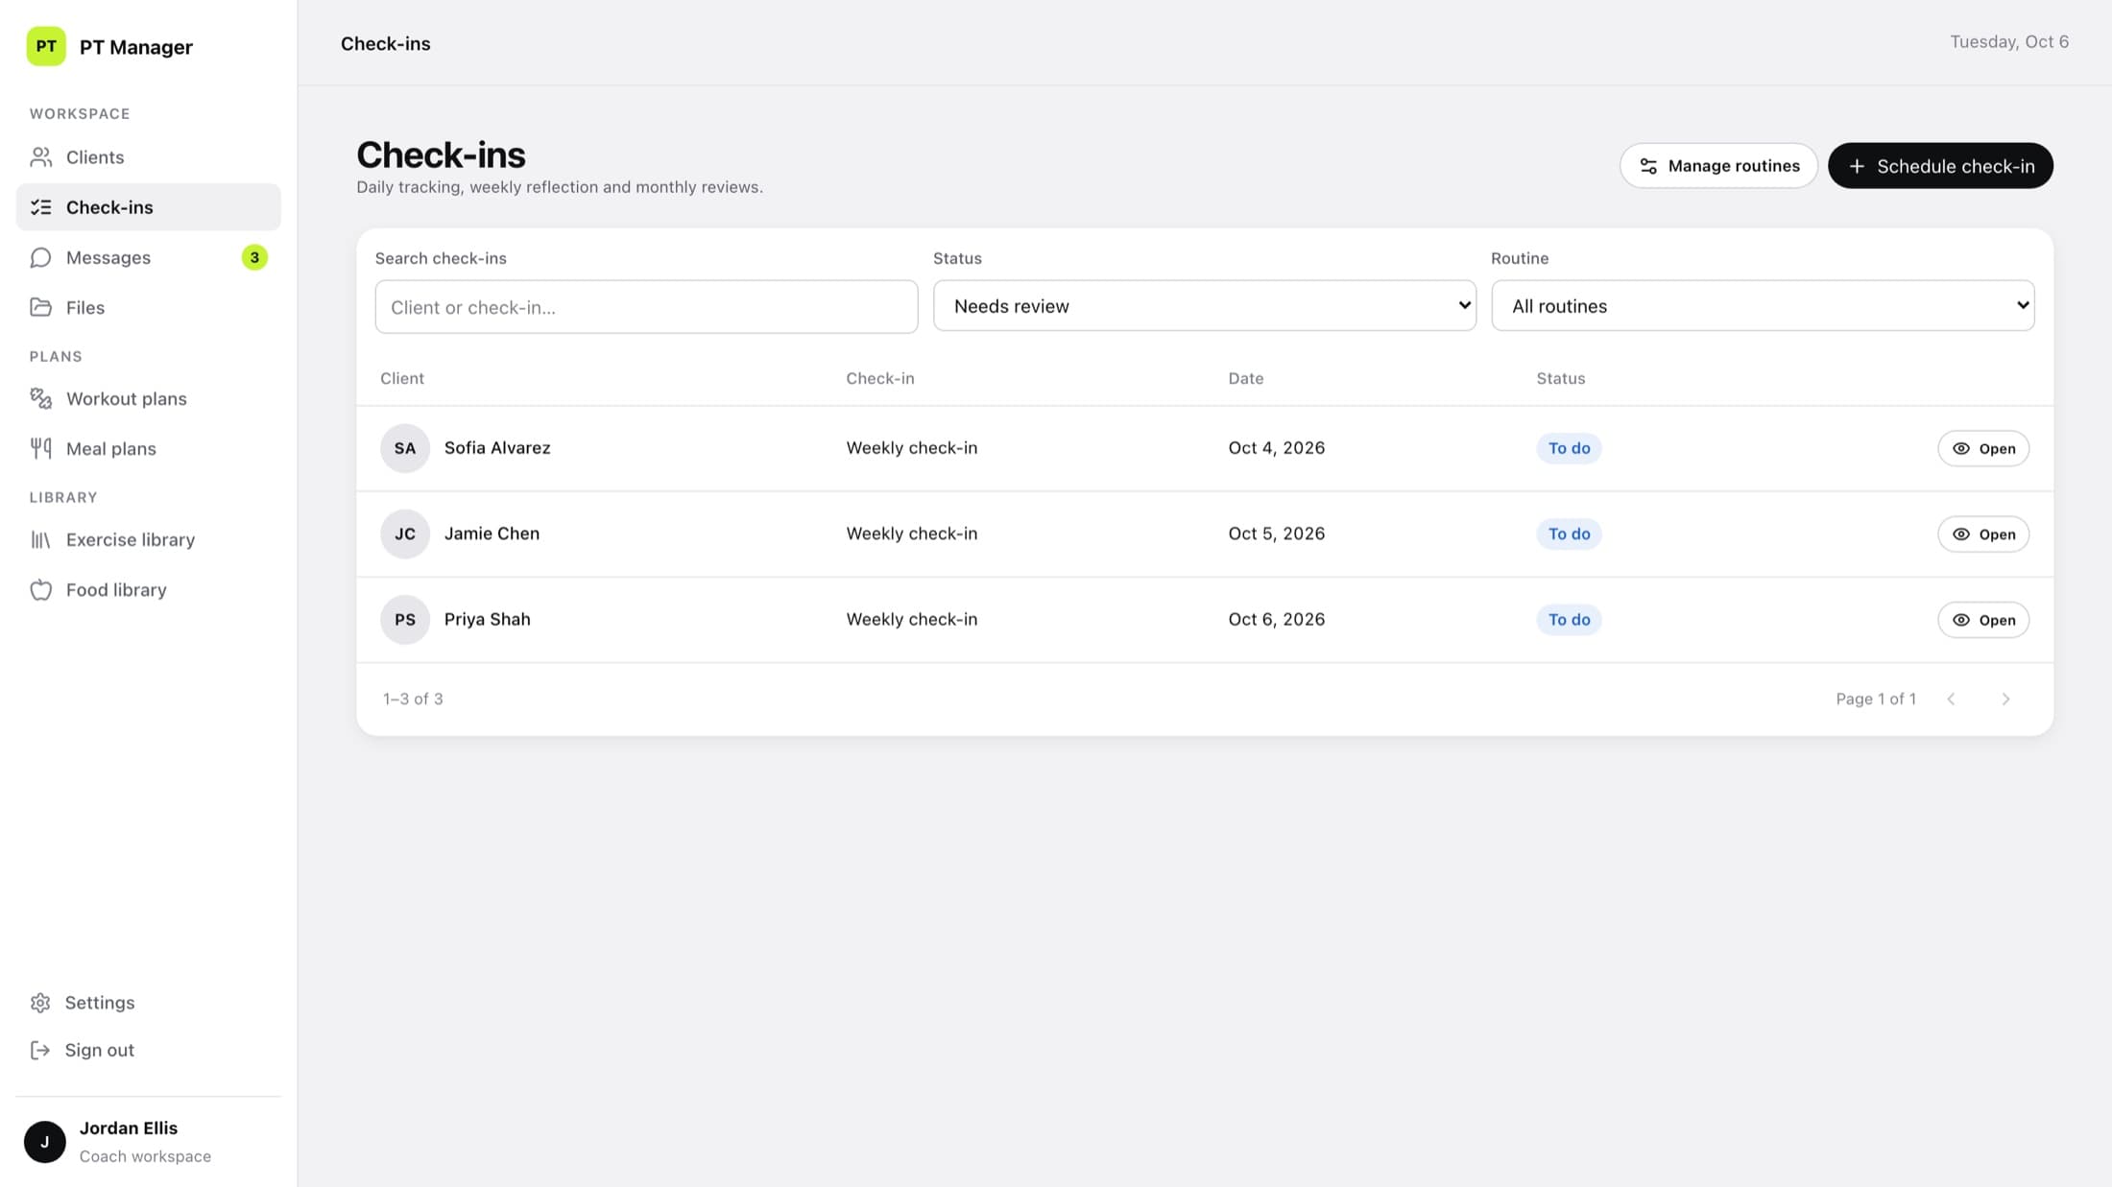Click the To do badge for Jamie Chen
This screenshot has width=2112, height=1187.
1569,534
